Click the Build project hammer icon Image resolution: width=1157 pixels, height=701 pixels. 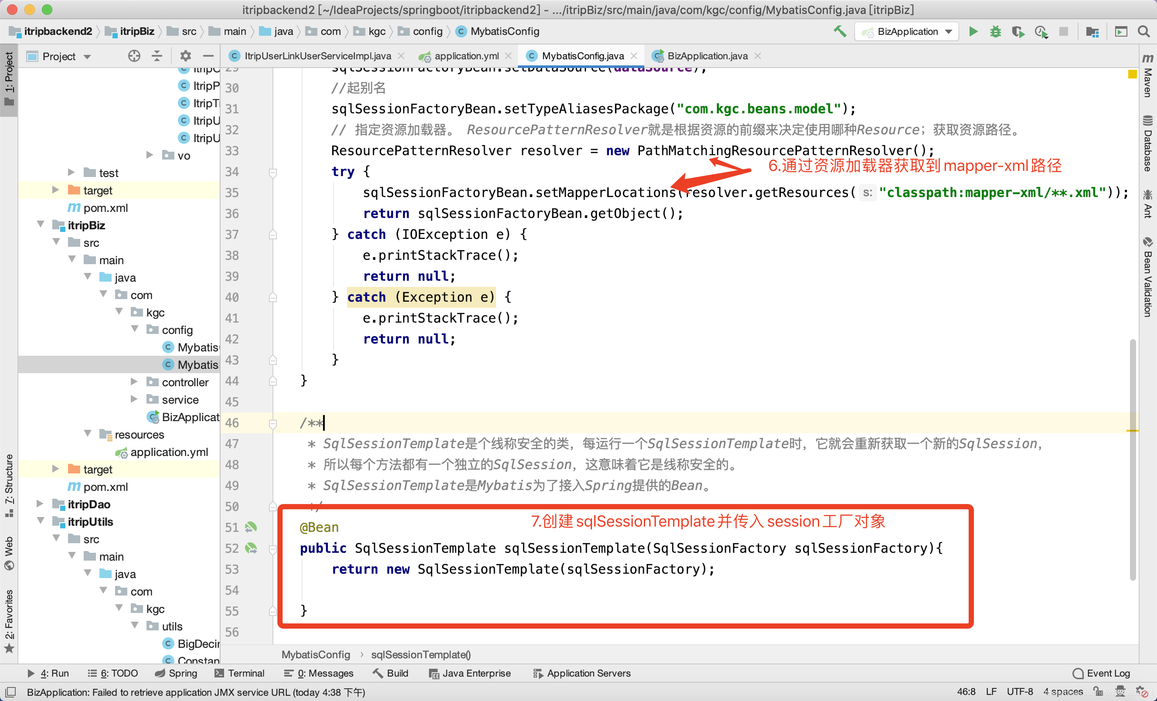click(840, 31)
